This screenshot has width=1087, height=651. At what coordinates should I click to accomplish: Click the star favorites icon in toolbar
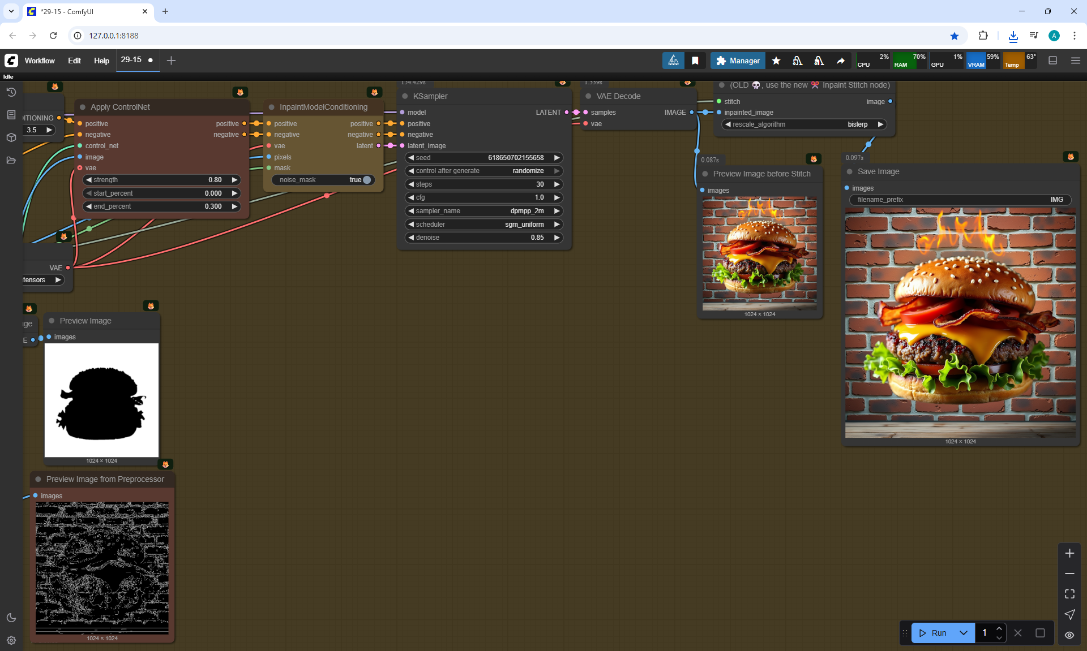click(776, 61)
